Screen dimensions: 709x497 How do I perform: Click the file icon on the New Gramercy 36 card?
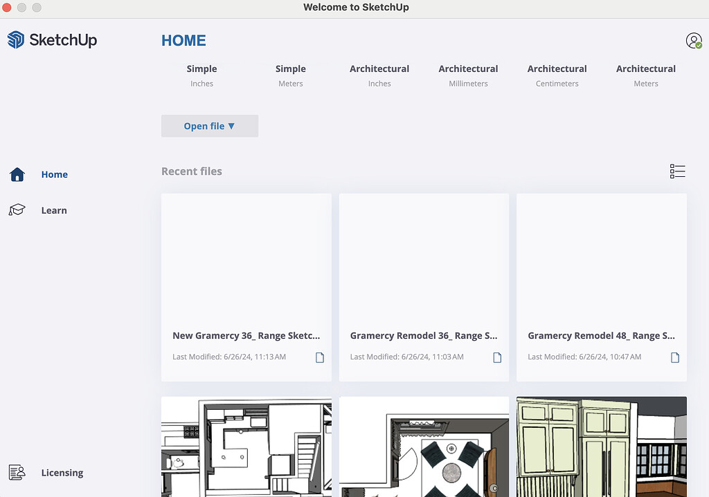[319, 357]
